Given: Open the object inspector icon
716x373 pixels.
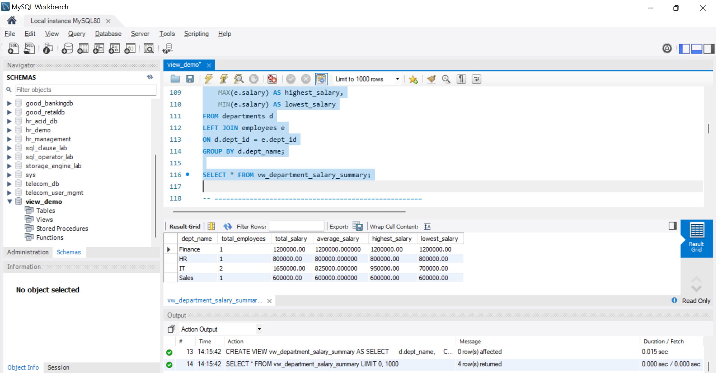Looking at the screenshot, I should (x=48, y=48).
